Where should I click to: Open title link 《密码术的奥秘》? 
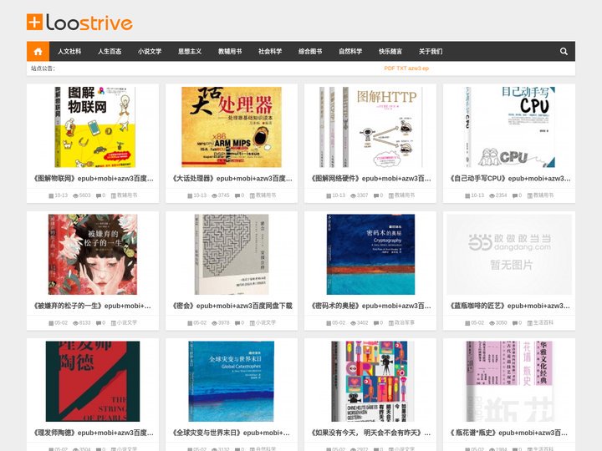(x=370, y=306)
